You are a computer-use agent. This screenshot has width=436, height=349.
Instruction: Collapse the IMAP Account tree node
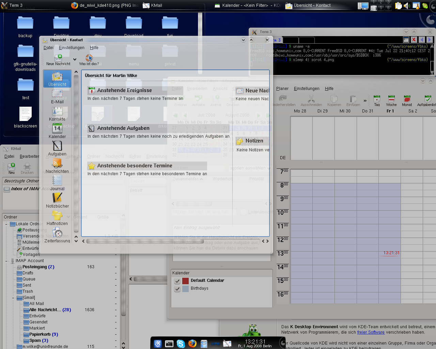click(6, 261)
